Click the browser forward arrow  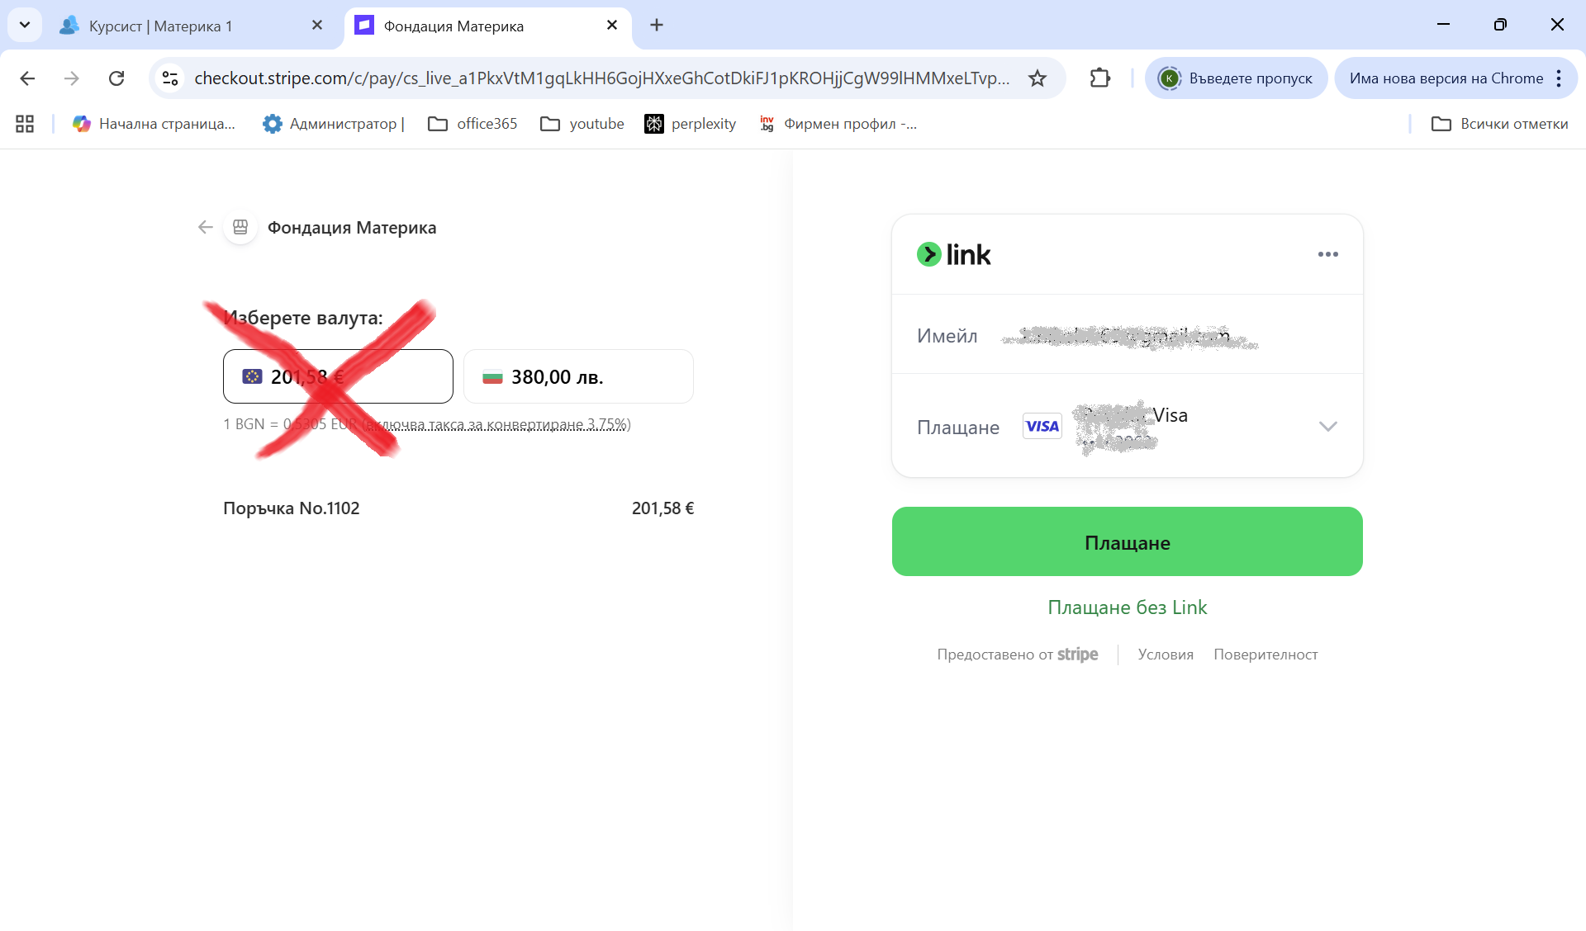72,78
